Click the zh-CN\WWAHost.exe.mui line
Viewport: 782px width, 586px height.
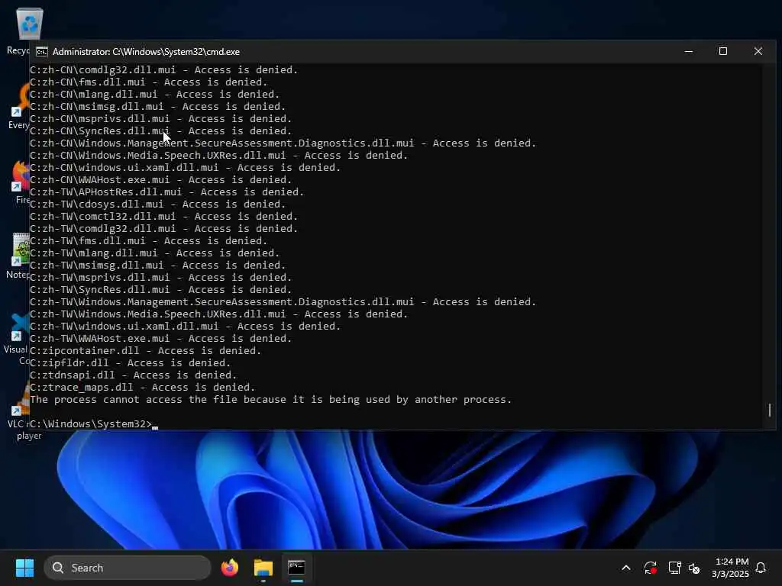[x=161, y=180]
